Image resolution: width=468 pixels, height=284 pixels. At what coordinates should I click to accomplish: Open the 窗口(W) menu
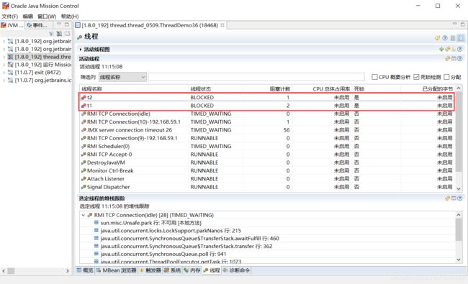[x=47, y=17]
